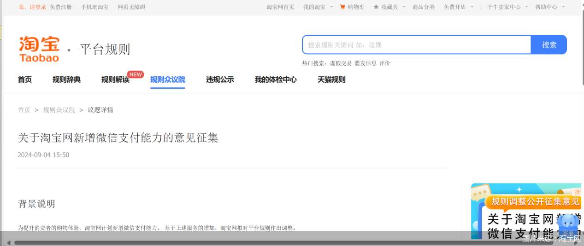
Task: Click hot search term 虚假交易
Action: pos(341,63)
